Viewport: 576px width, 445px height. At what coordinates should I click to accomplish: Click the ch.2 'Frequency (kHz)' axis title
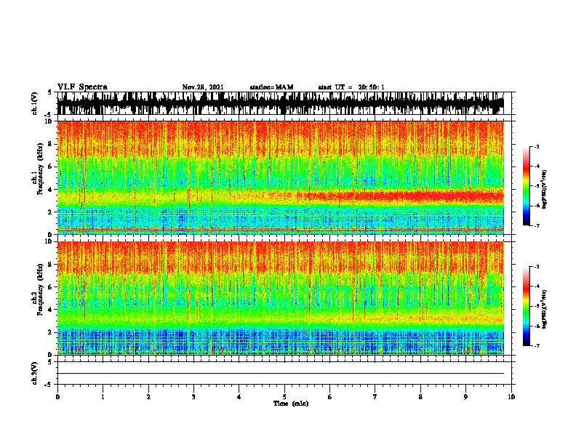tap(40, 289)
